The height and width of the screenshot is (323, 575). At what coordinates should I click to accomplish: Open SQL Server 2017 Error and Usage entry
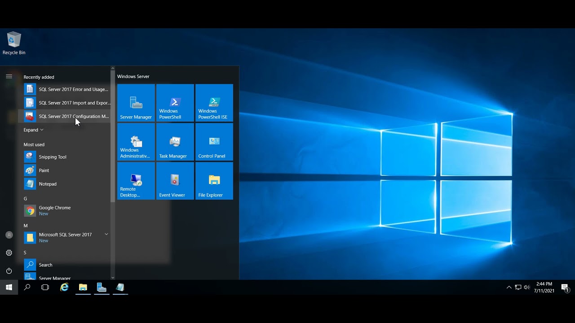tap(66, 89)
